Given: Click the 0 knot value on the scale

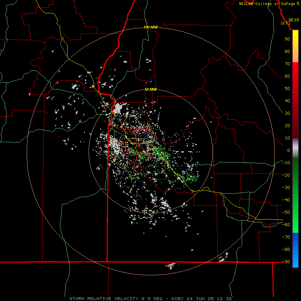Looking at the screenshot, I should coord(289,150).
